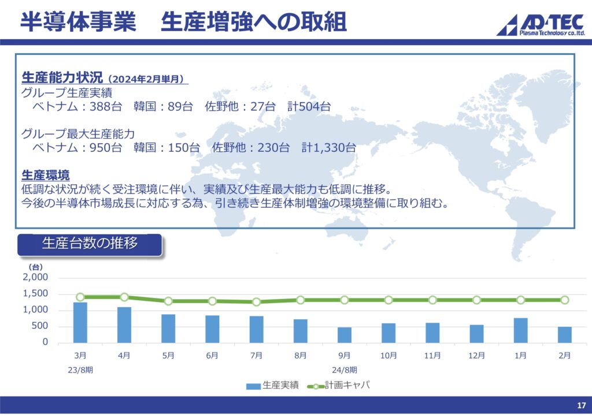Click the green 計画キャパ legend marker

[x=316, y=386]
